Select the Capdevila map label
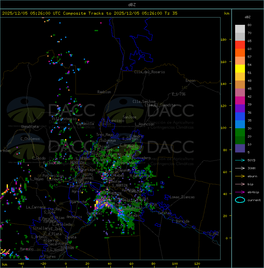 coord(85,124)
